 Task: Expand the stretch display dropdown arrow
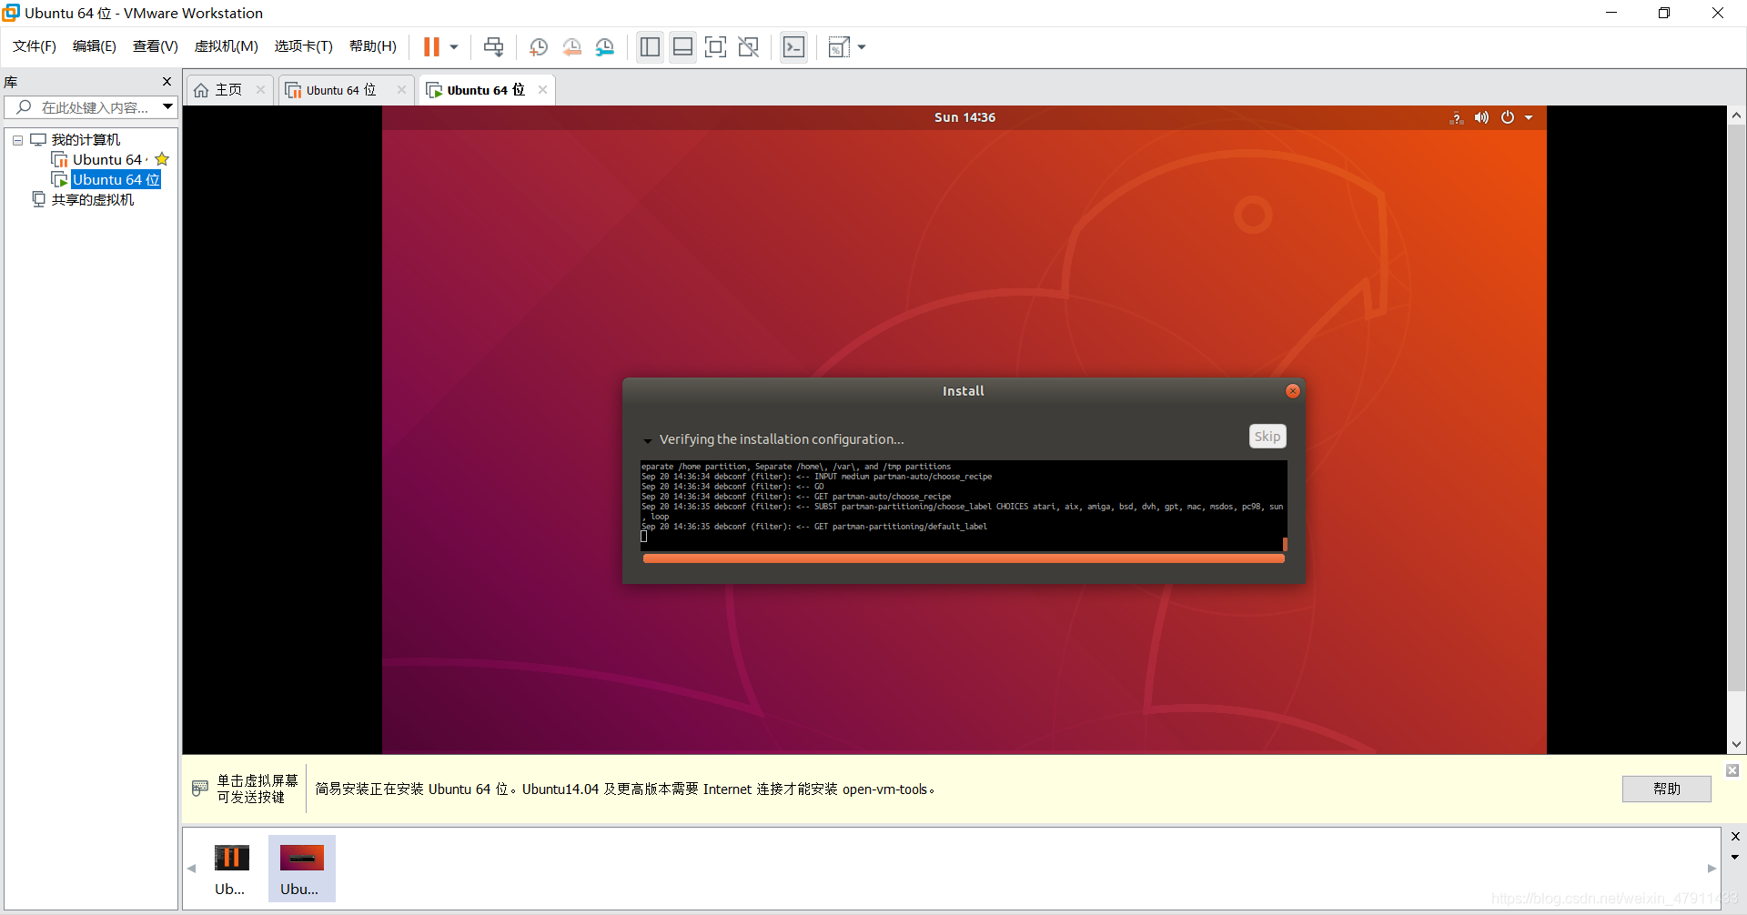pyautogui.click(x=862, y=46)
